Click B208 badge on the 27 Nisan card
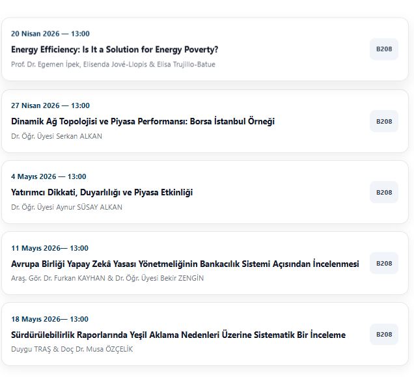The width and height of the screenshot is (414, 377). (x=384, y=121)
